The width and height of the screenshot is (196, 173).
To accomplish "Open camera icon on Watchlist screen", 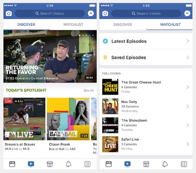I will (105, 13).
